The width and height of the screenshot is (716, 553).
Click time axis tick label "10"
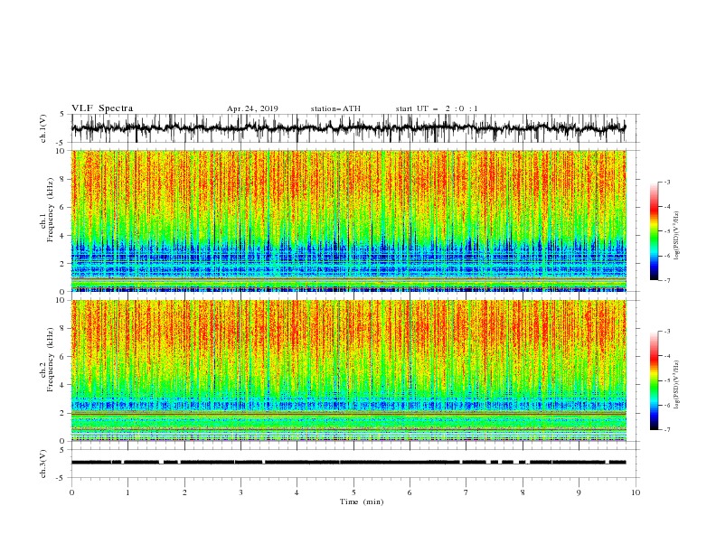tap(636, 492)
